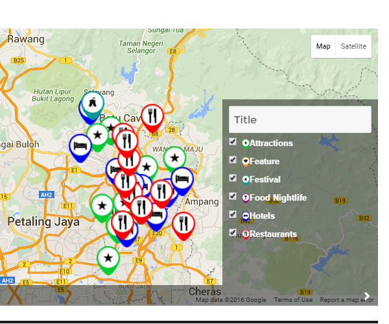Click the Festival filter label
Screen dimensions: 389x324
pos(265,180)
